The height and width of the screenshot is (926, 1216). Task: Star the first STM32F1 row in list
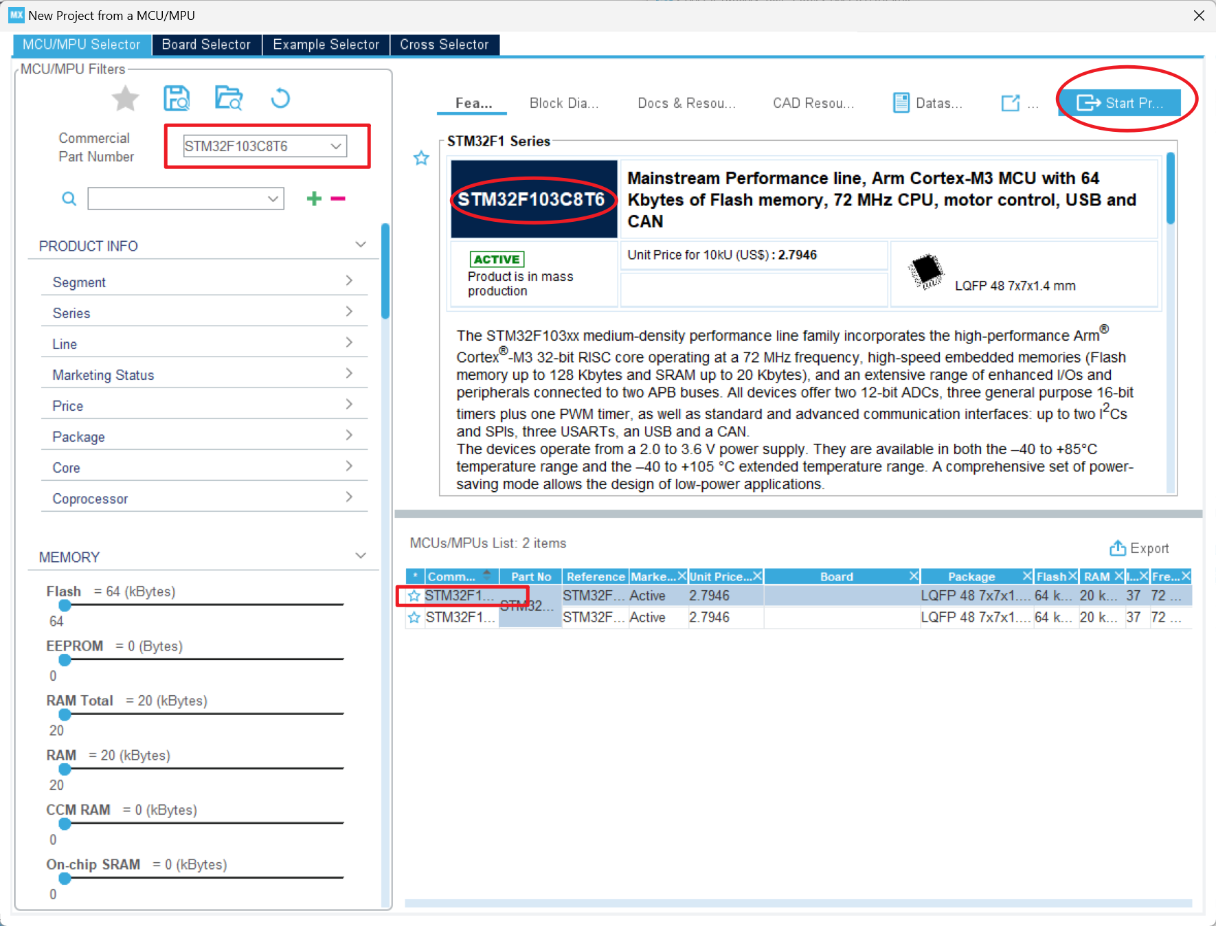pos(414,596)
